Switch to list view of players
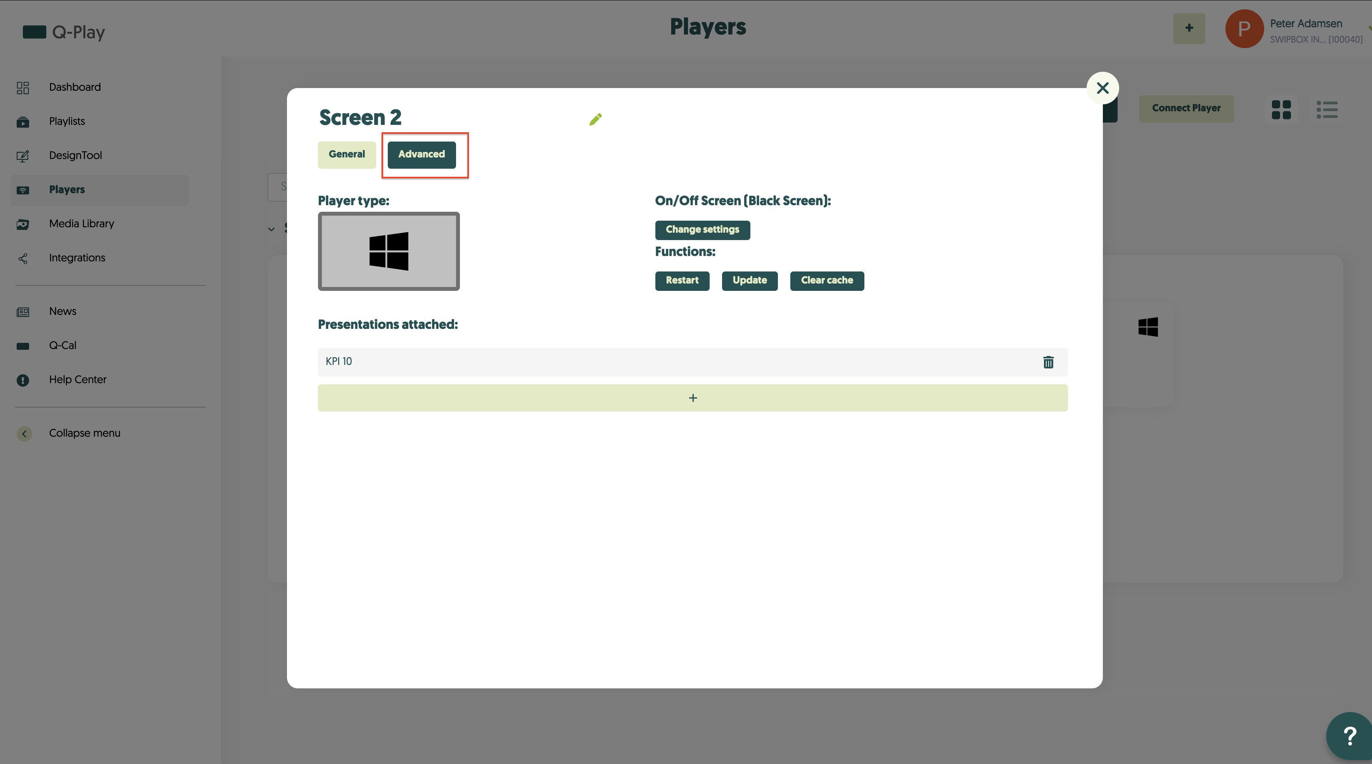Screen dimensions: 1372x764 point(1327,110)
